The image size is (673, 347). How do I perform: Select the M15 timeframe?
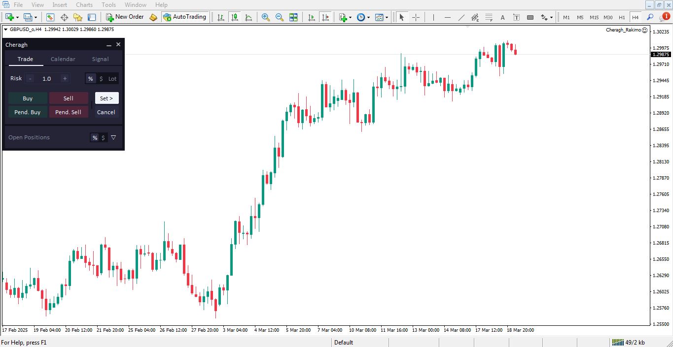click(594, 17)
